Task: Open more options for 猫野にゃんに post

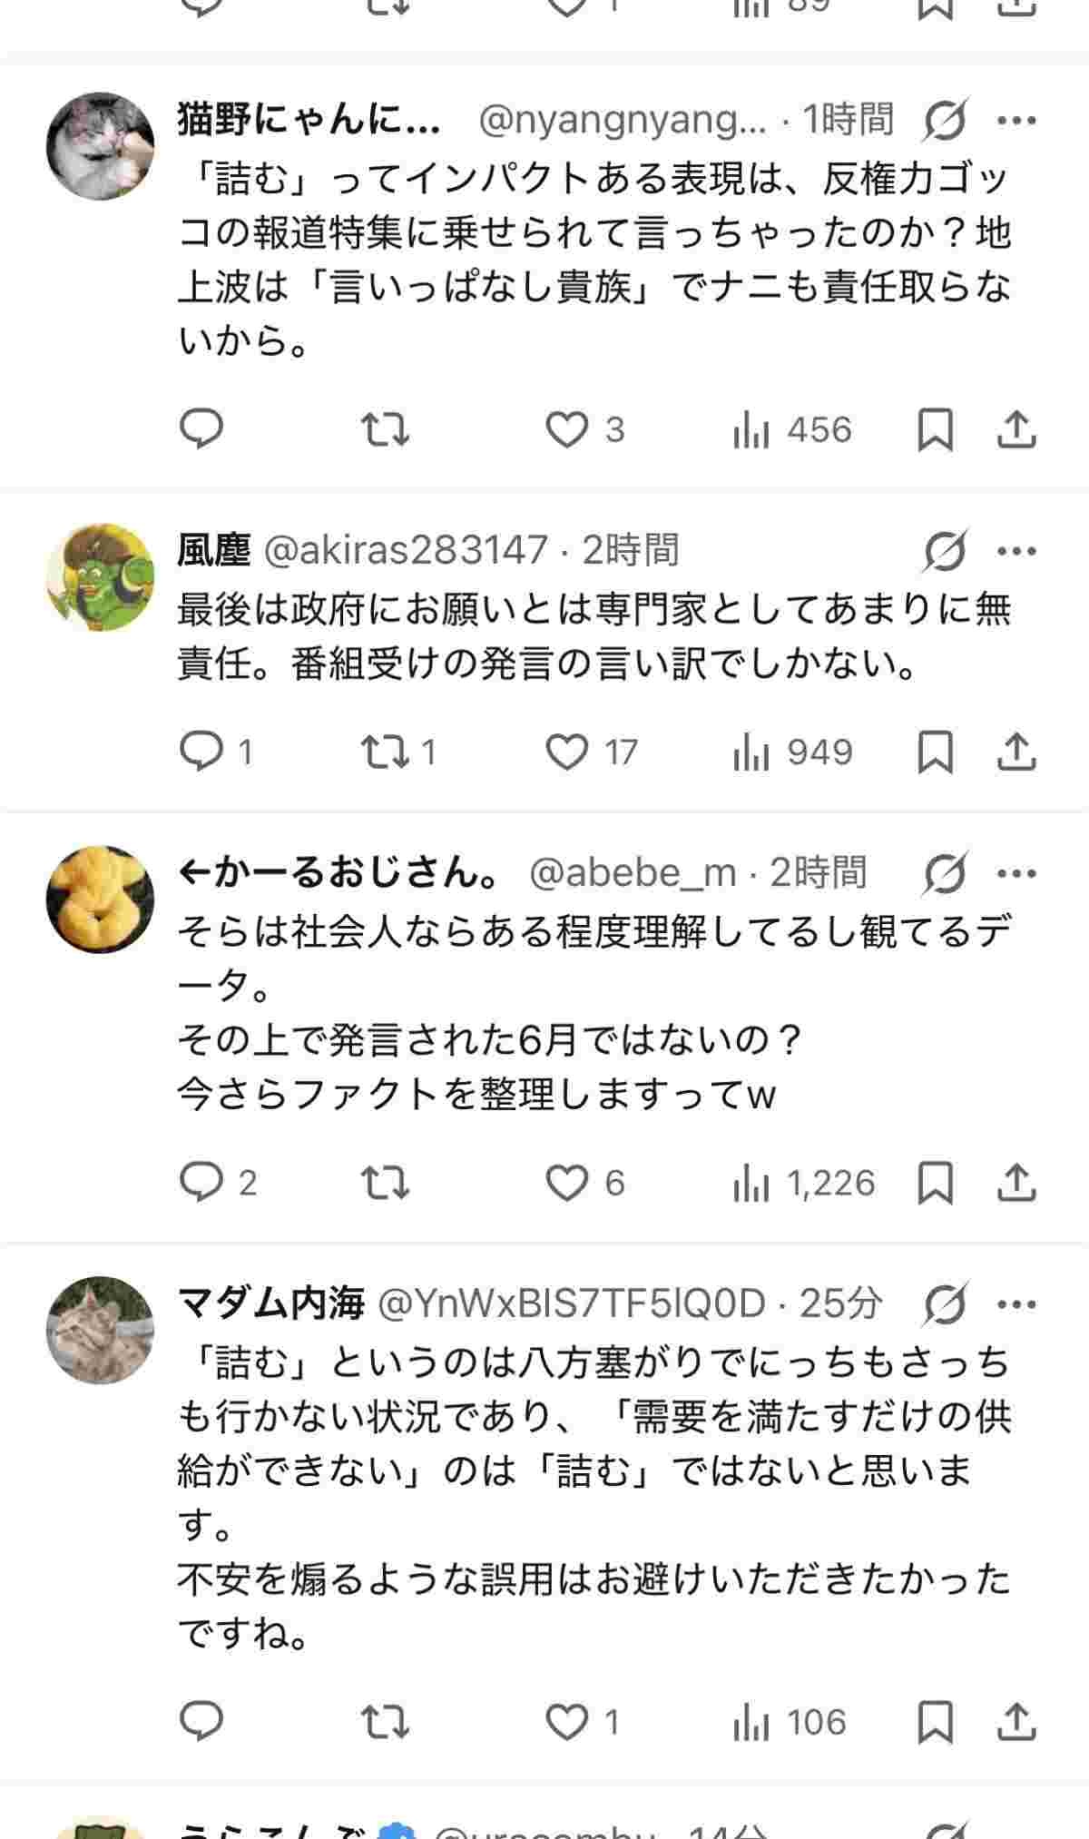Action: coord(1016,120)
